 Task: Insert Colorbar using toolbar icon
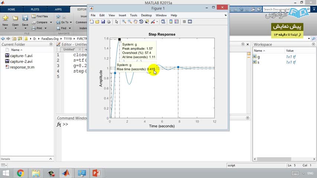point(171,22)
